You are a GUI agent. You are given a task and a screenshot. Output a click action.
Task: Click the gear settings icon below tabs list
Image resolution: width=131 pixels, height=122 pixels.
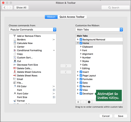pos(89,102)
